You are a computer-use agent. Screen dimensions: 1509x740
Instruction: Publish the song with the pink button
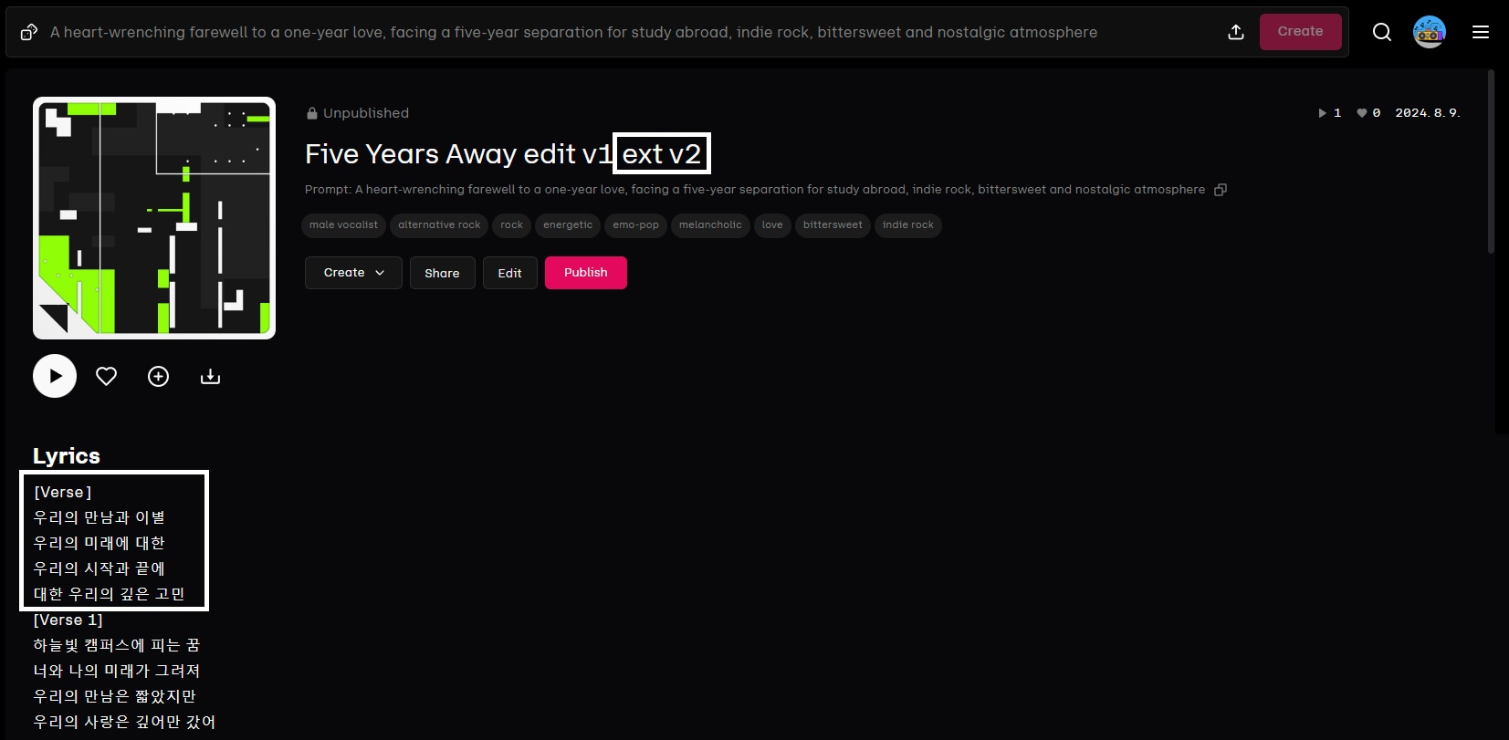click(x=585, y=273)
